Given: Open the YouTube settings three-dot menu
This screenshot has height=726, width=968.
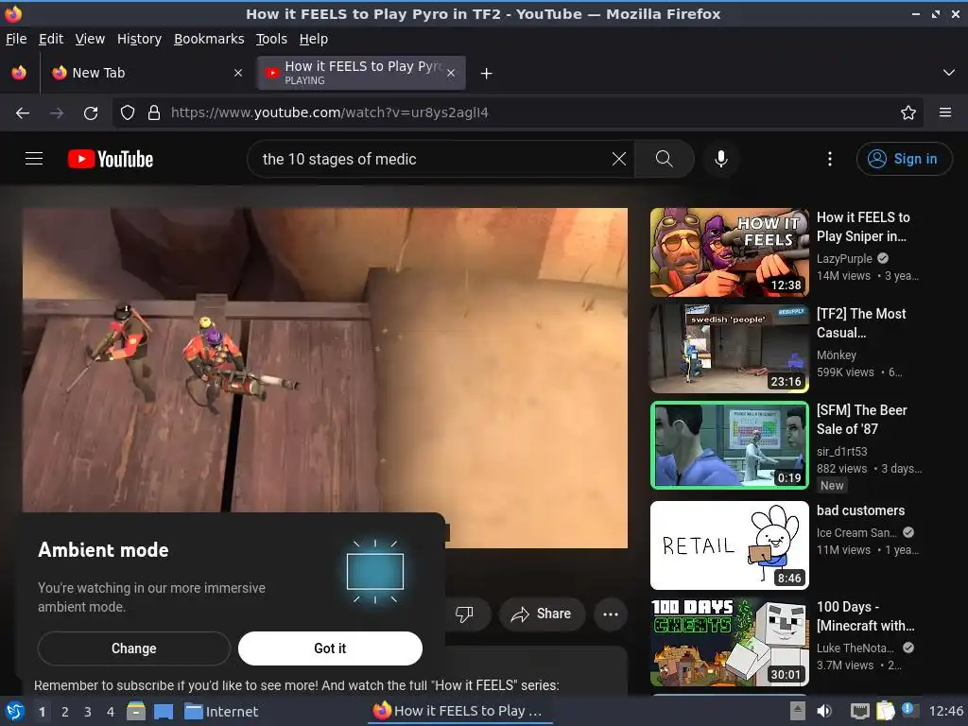Looking at the screenshot, I should 830,159.
